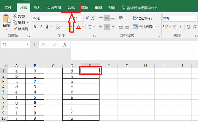Switch to the View (视图) tab
198x122 pixels.
(x=112, y=8)
